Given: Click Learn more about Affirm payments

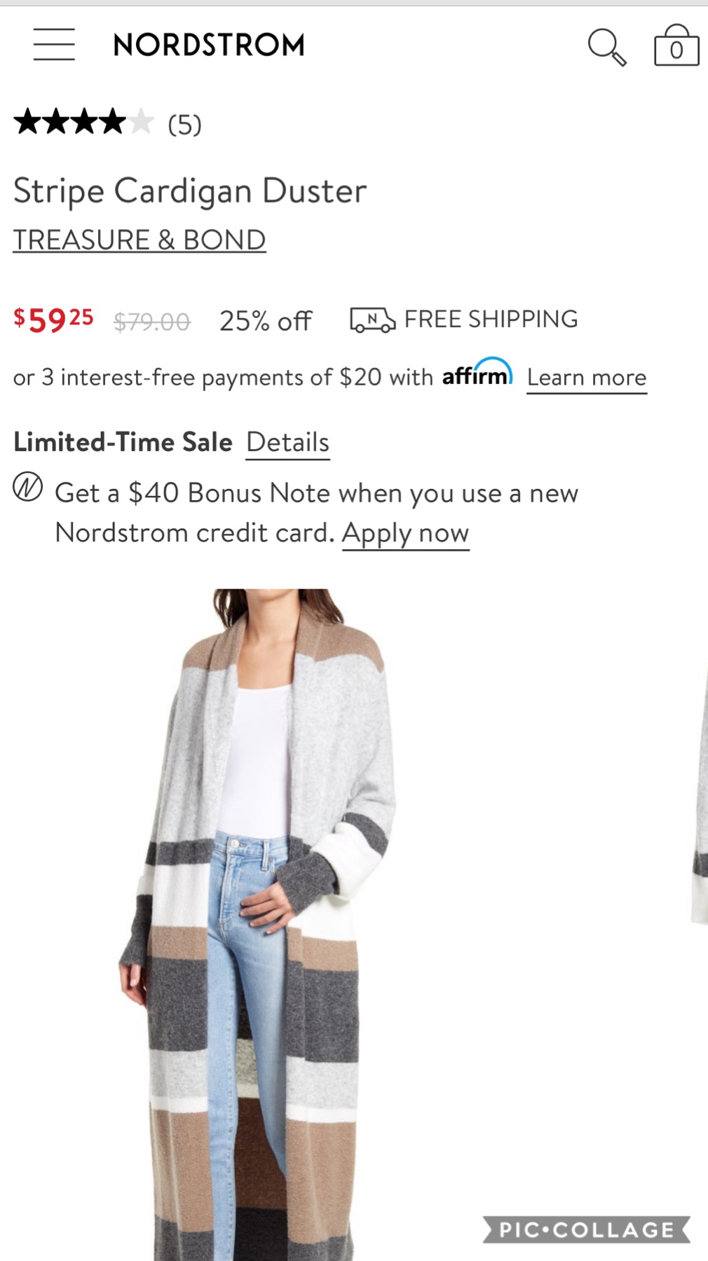Looking at the screenshot, I should point(587,378).
